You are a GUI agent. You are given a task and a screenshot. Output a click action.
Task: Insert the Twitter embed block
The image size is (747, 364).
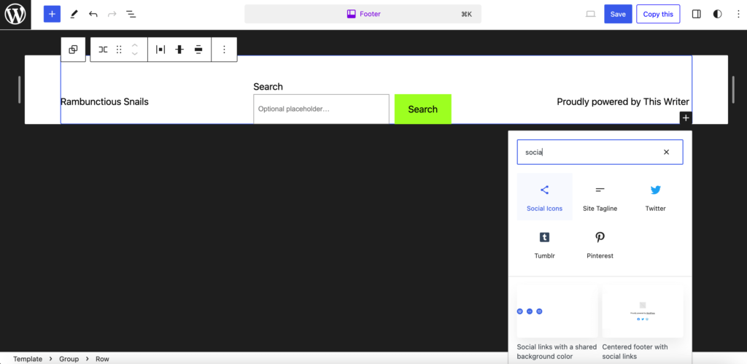coord(656,197)
